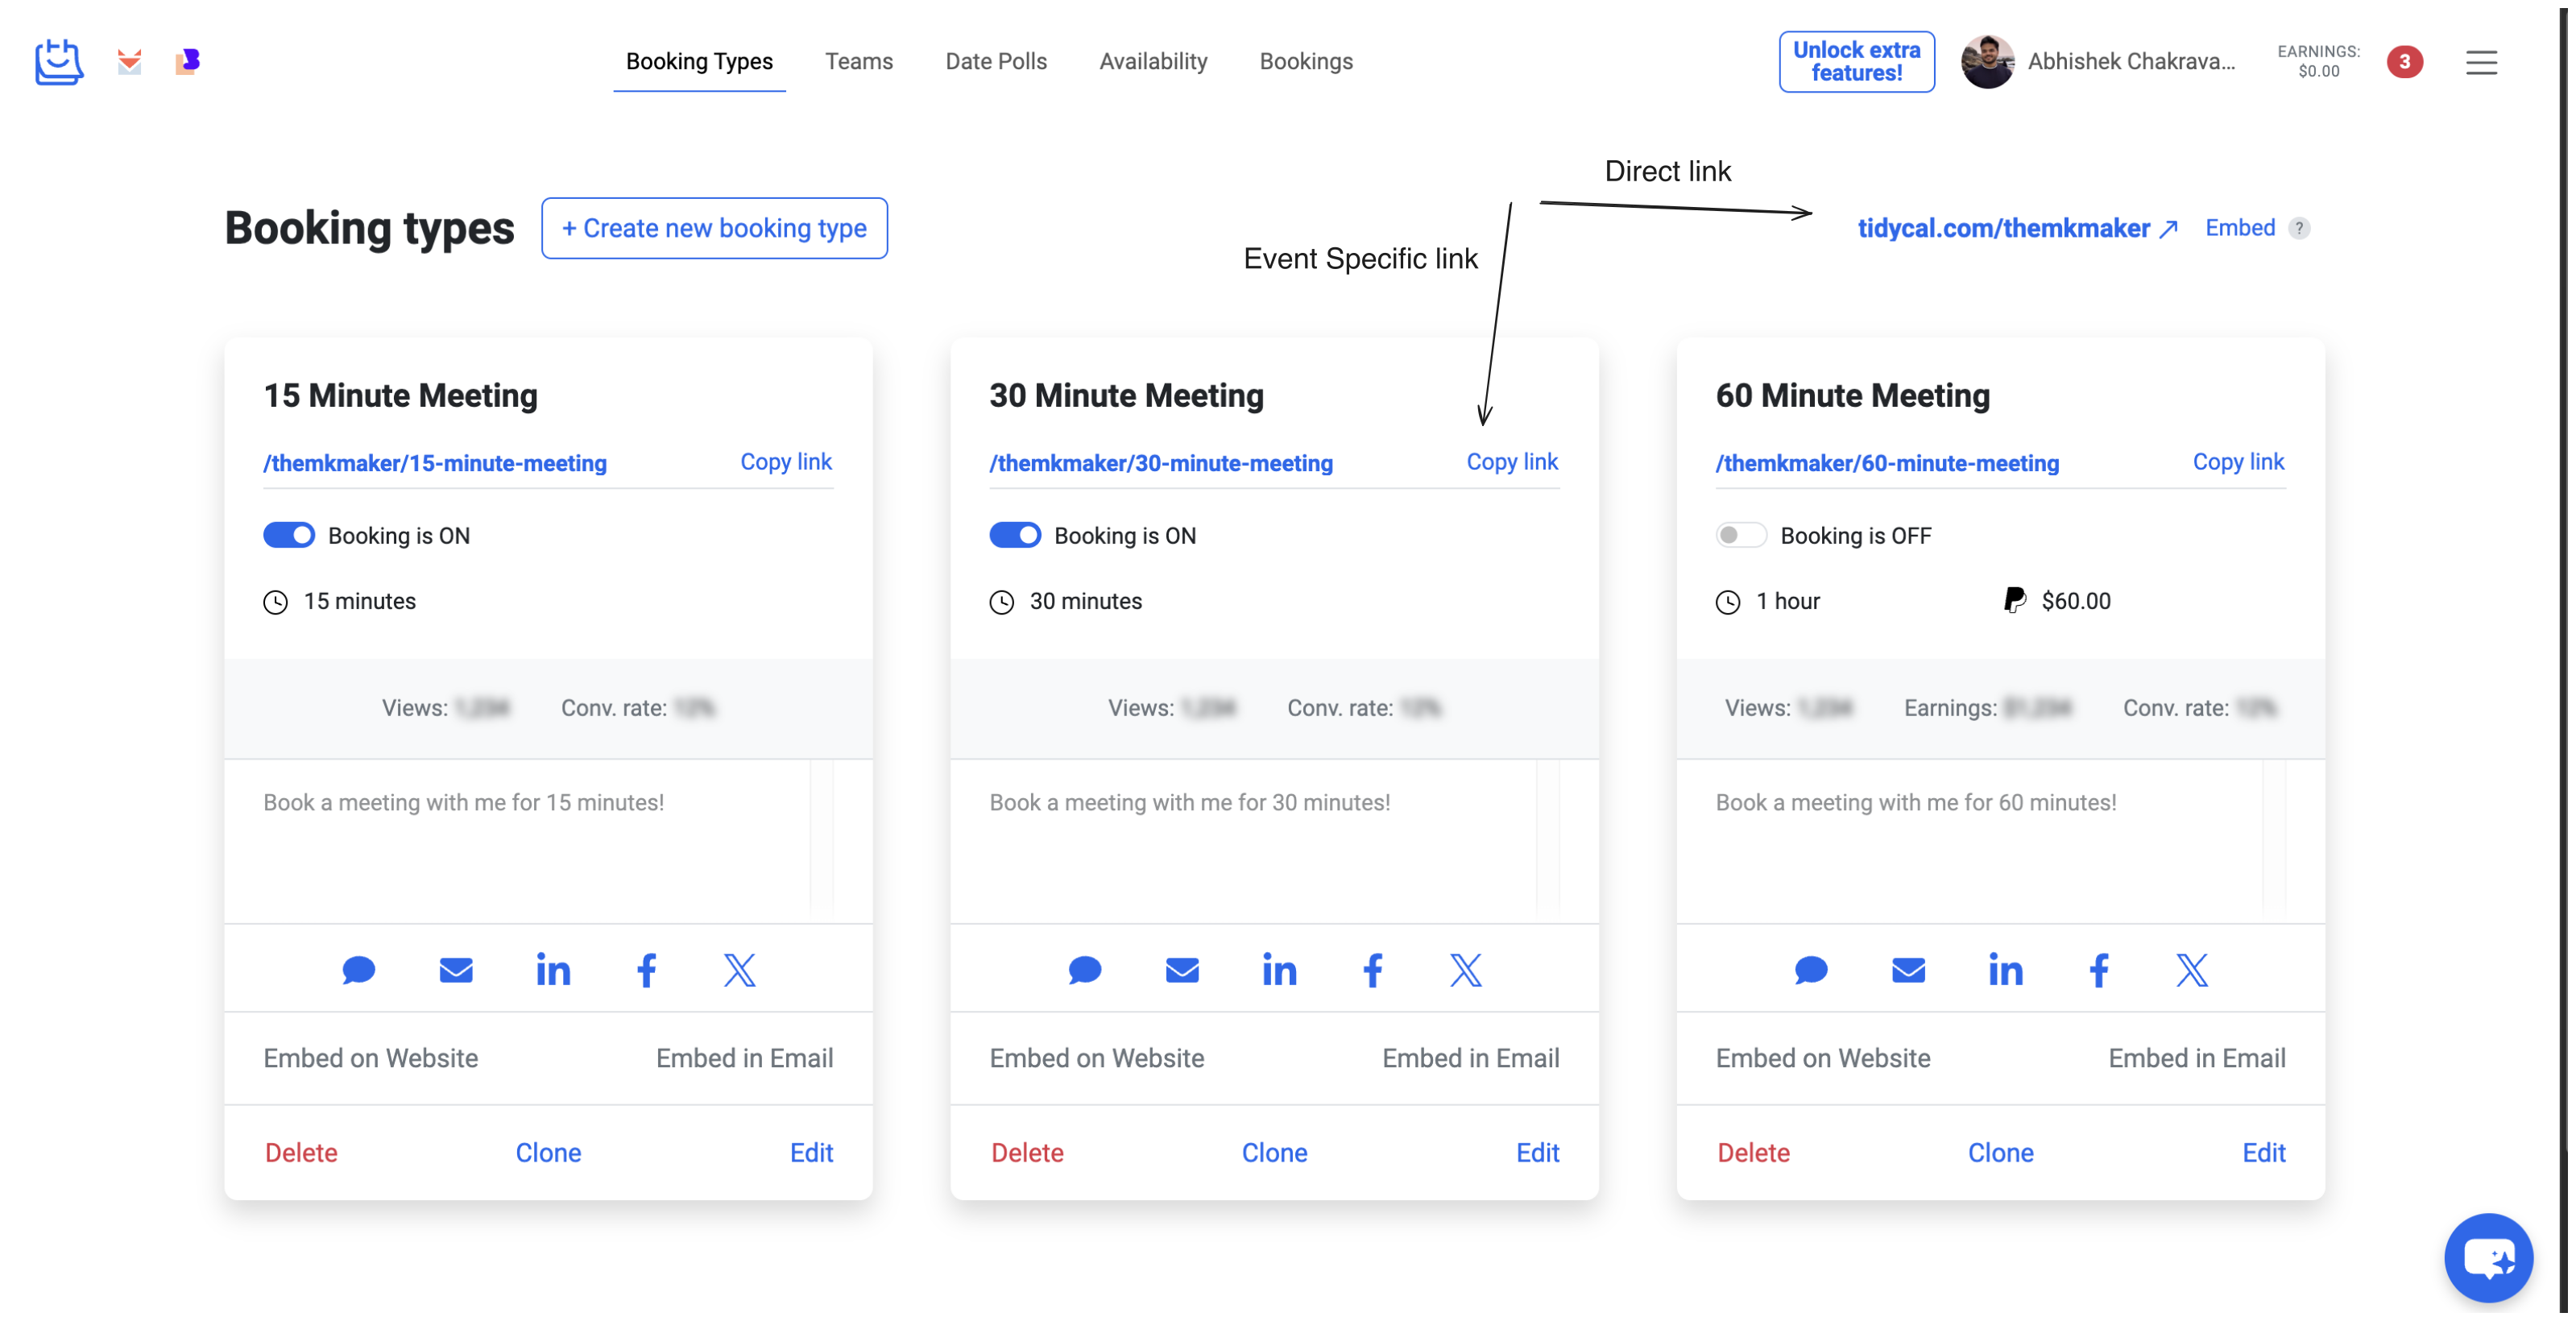The image size is (2576, 1321).
Task: Click the 30 minutes description text box
Action: (x=1274, y=840)
